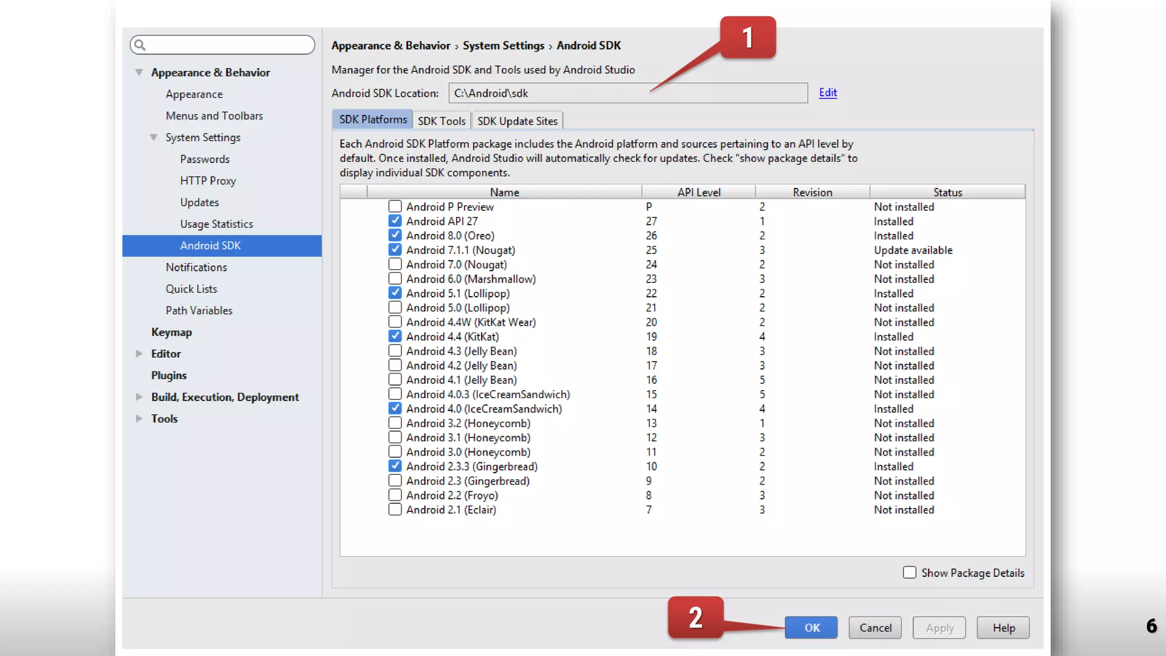
Task: Enable Android 6.0 (Marshmallow) checkbox
Action: (395, 278)
